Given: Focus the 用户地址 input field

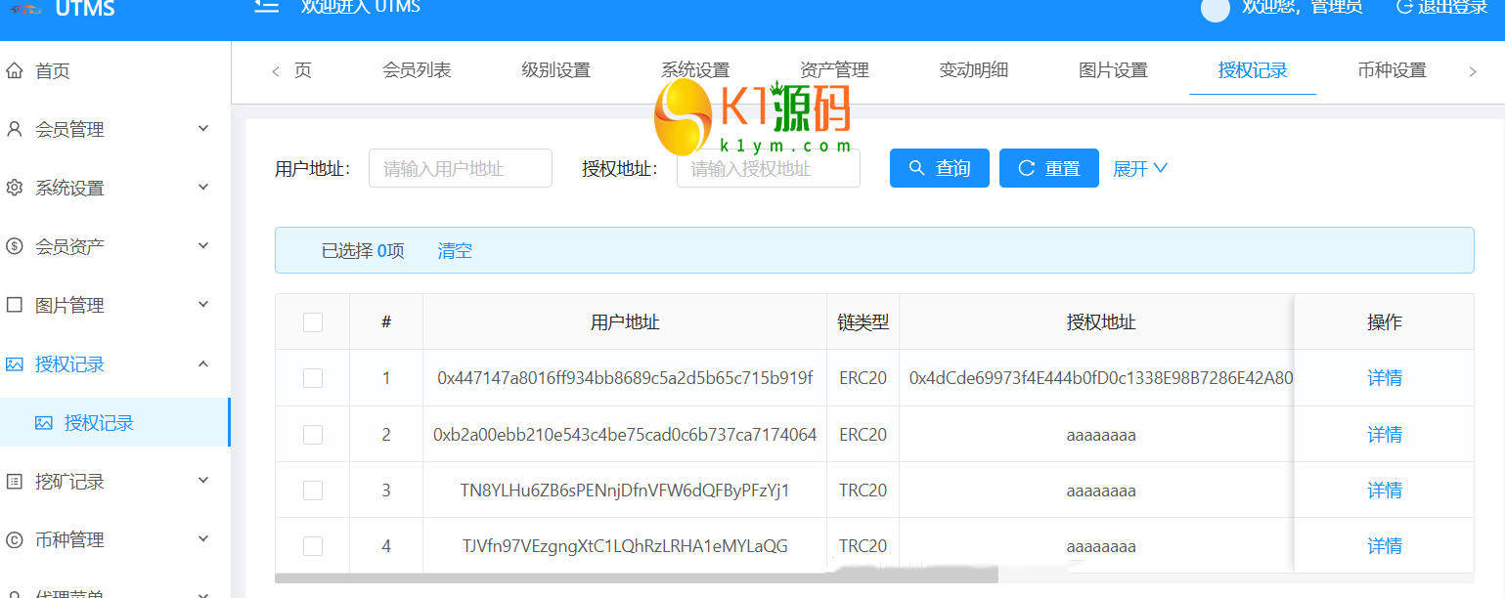Looking at the screenshot, I should point(461,168).
